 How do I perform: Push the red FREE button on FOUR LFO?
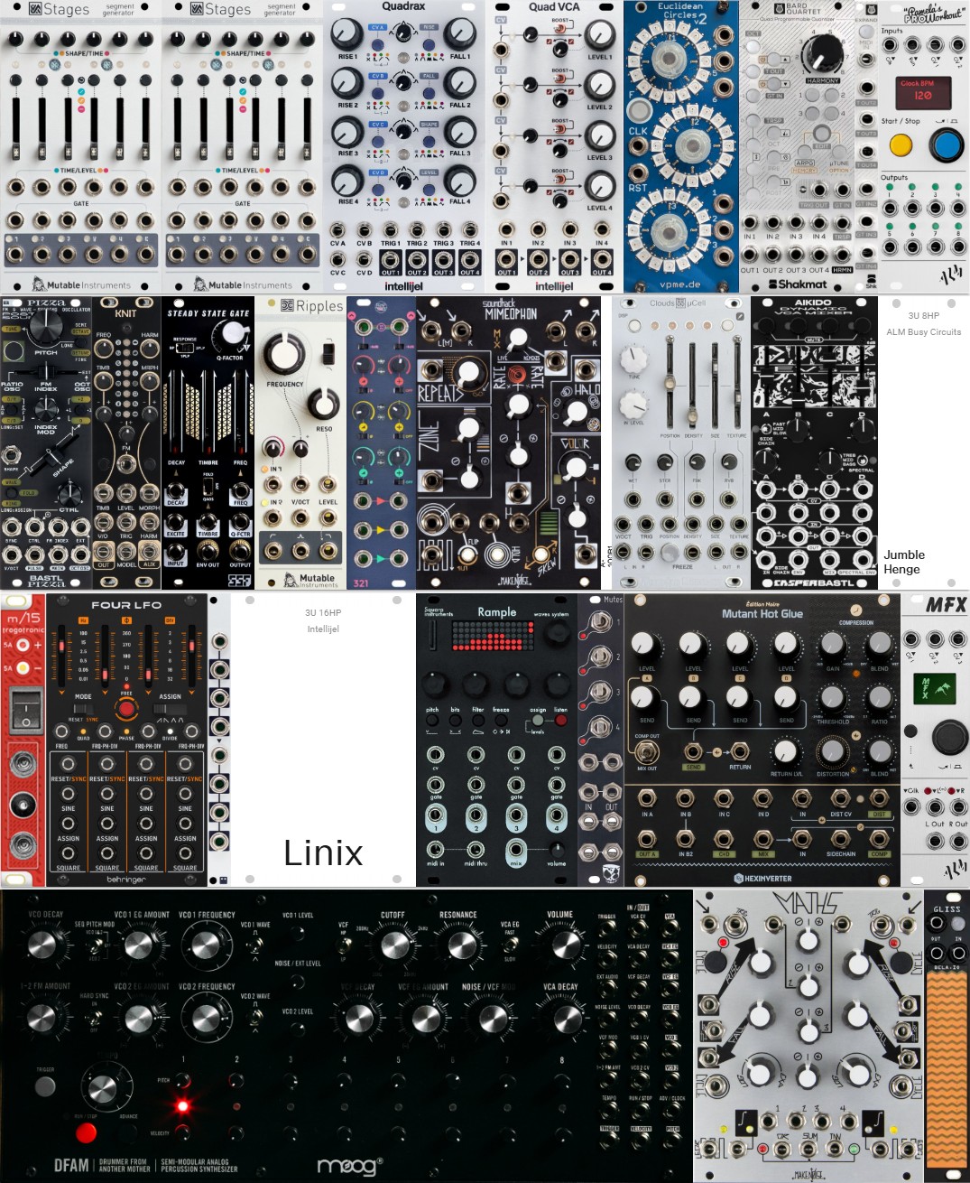[126, 709]
